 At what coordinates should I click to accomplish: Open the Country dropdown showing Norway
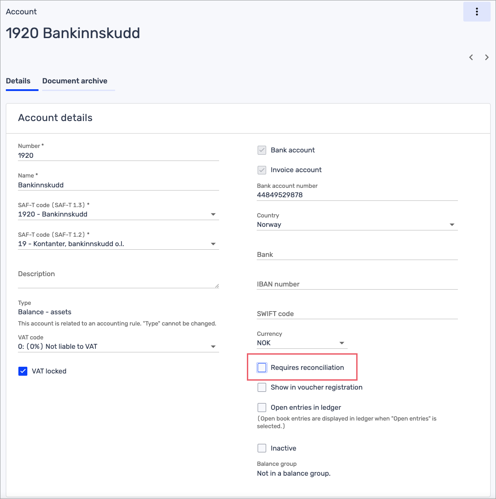pos(357,225)
